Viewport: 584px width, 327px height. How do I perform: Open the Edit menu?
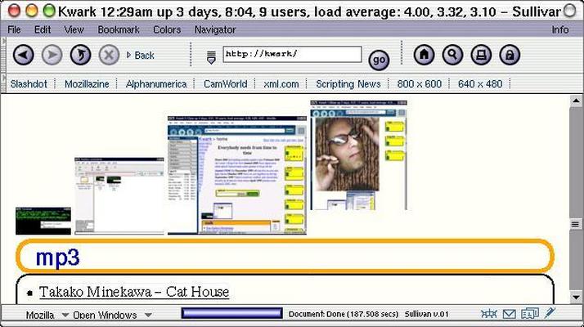pyautogui.click(x=43, y=29)
